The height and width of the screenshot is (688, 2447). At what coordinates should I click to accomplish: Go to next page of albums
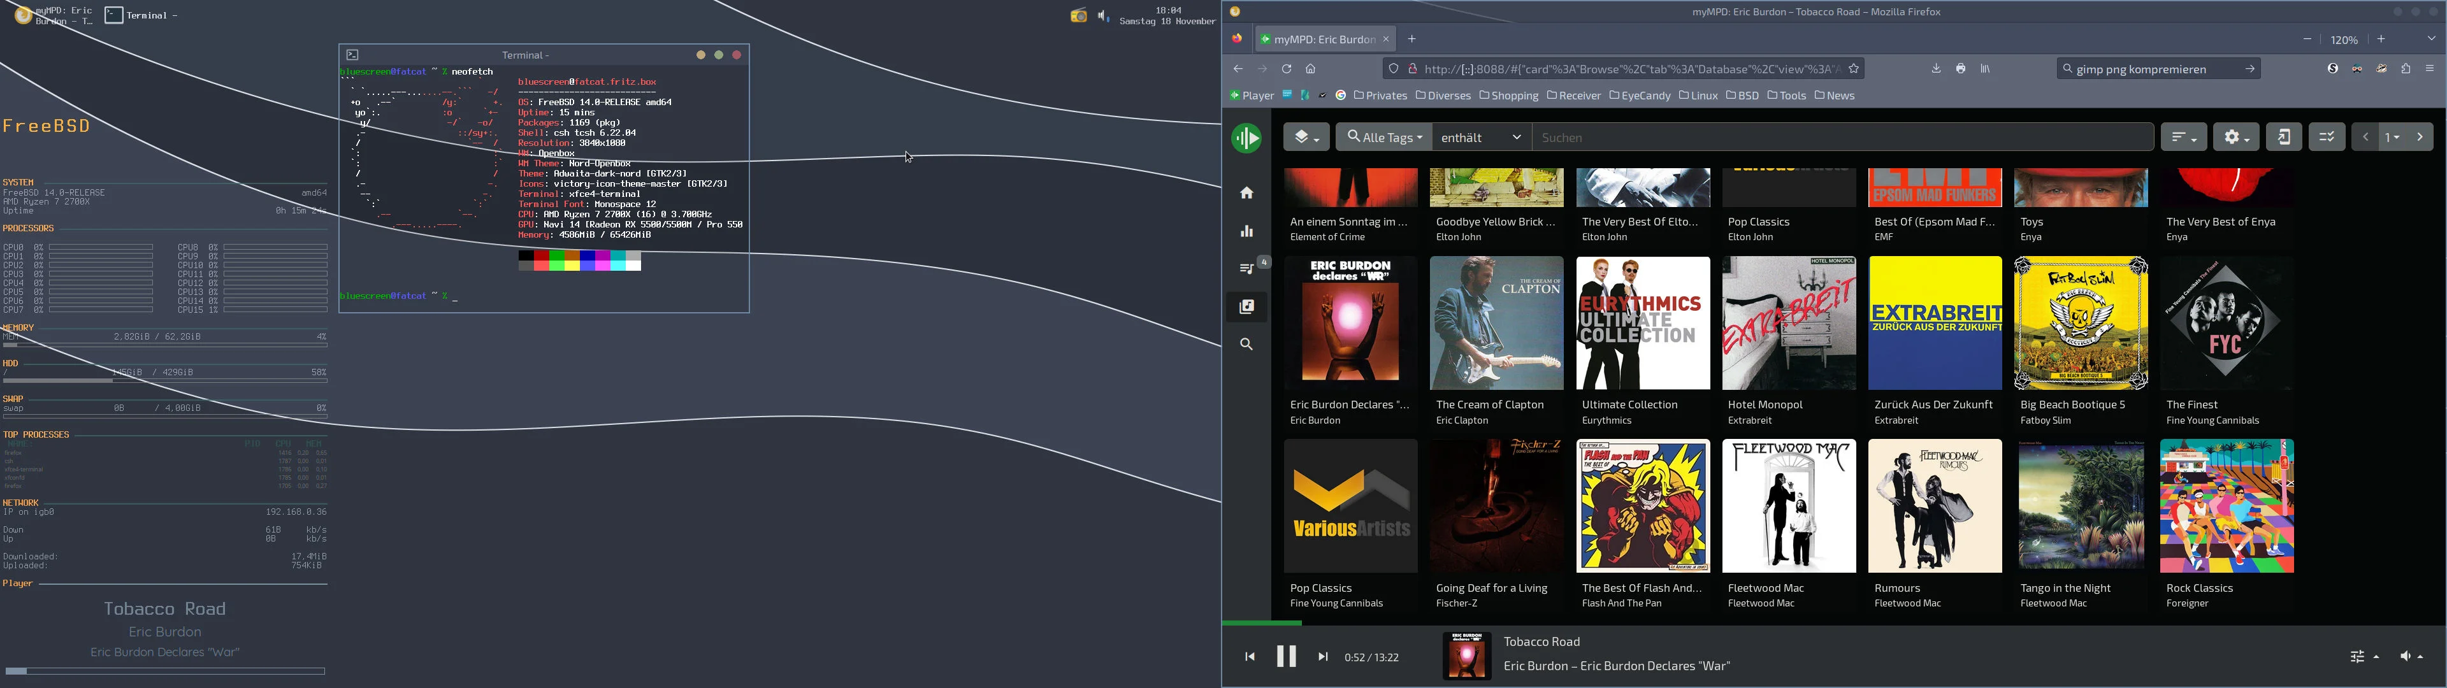pos(2420,138)
